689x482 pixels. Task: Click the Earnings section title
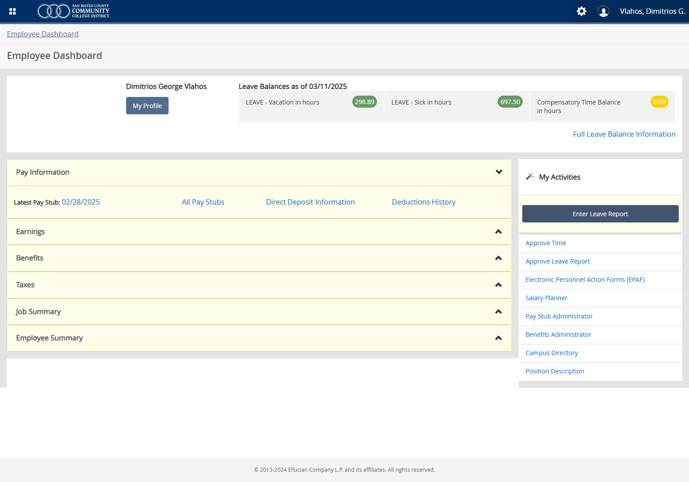coord(30,231)
